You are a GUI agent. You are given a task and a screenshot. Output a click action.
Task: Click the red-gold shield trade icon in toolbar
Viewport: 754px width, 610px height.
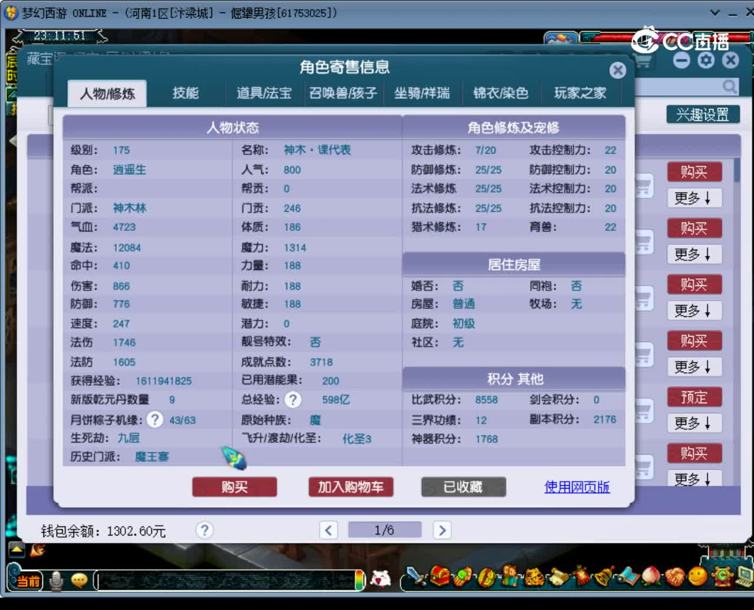487,576
